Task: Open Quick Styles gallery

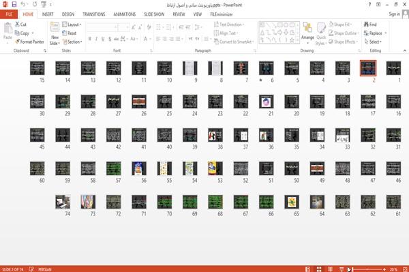Action: pos(321,34)
